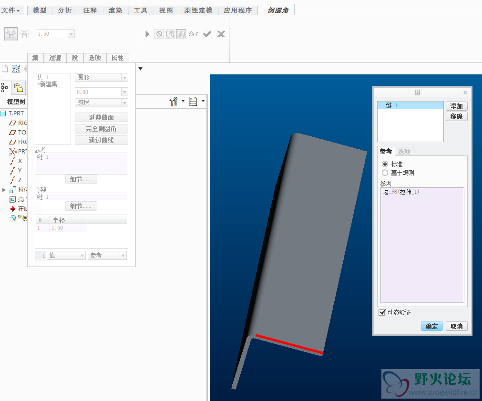Select the Z axis in model tree
Screen dimensions: 482x401
coord(16,180)
